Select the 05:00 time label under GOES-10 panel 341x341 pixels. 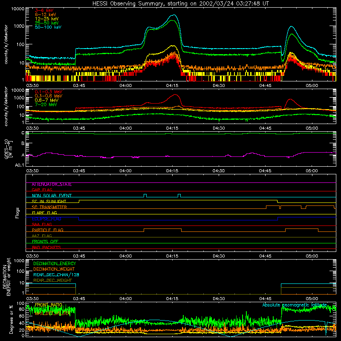312,171
